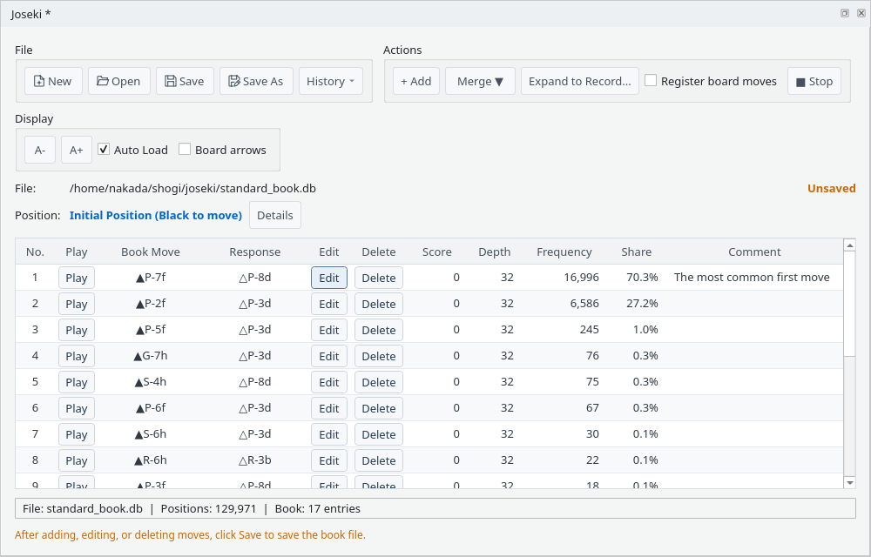This screenshot has height=557, width=871.
Task: Play the ▲P-6f book move
Action: [x=76, y=408]
